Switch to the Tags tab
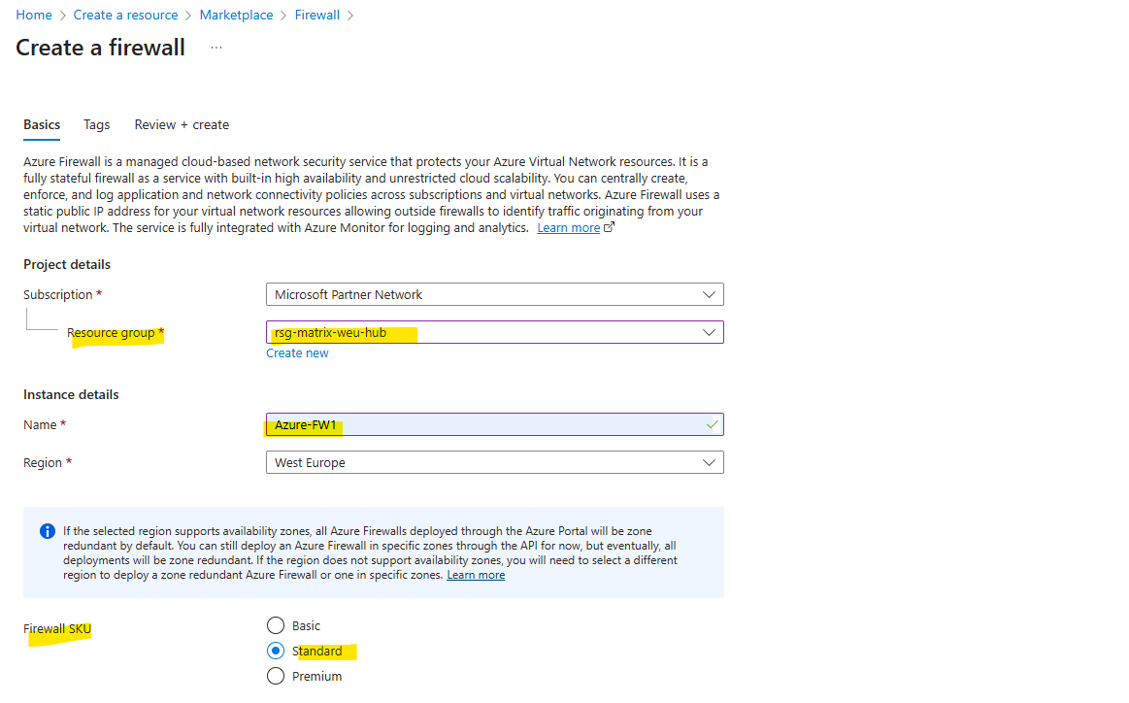The image size is (1129, 703). point(96,124)
